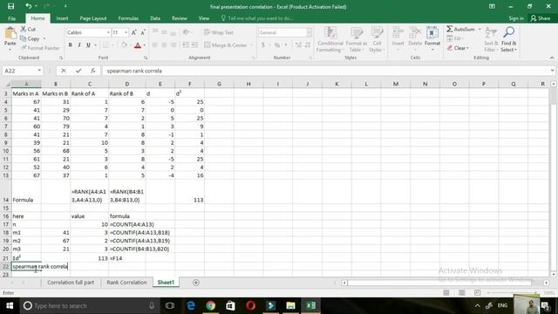Click the Sign in link
558x314 pixels.
[515, 18]
